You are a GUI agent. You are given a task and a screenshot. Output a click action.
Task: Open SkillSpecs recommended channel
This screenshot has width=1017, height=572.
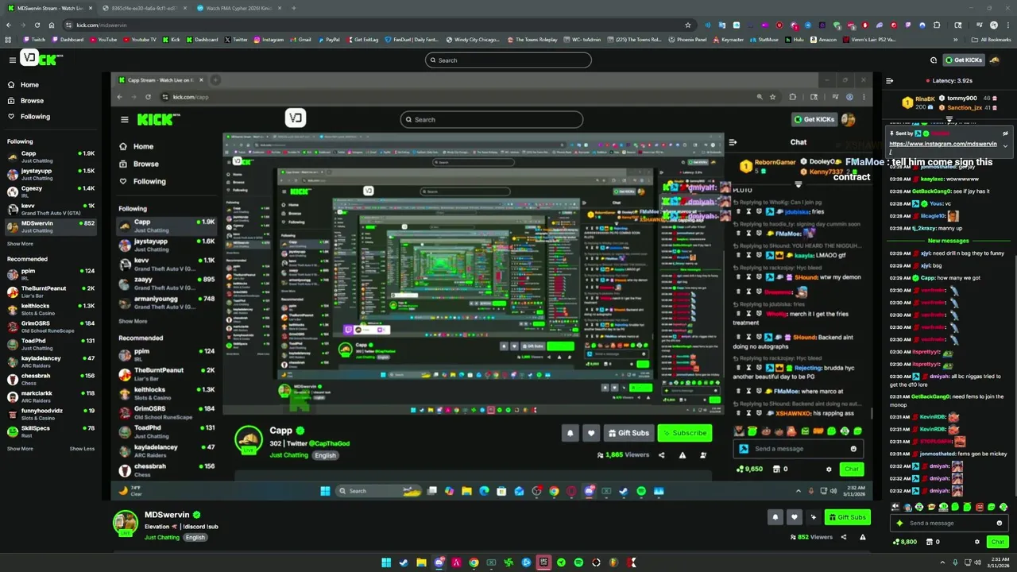click(51, 431)
